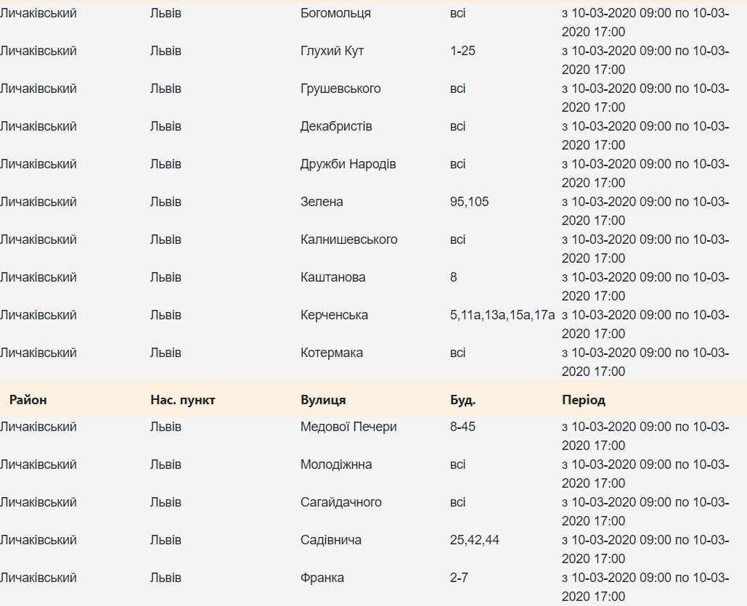Click the Нас. пункт column header
Image resolution: width=747 pixels, height=606 pixels.
click(183, 400)
